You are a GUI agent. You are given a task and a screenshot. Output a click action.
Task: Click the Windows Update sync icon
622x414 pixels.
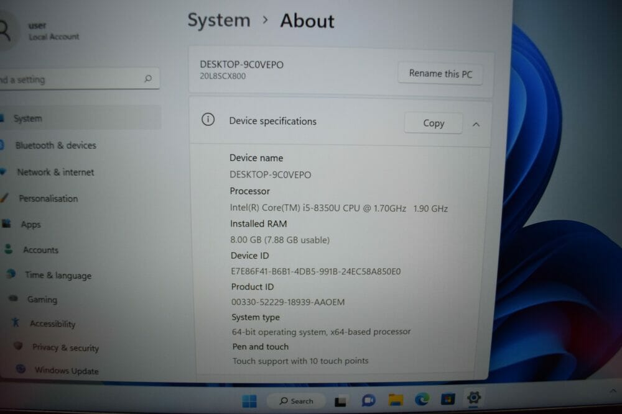pos(21,369)
